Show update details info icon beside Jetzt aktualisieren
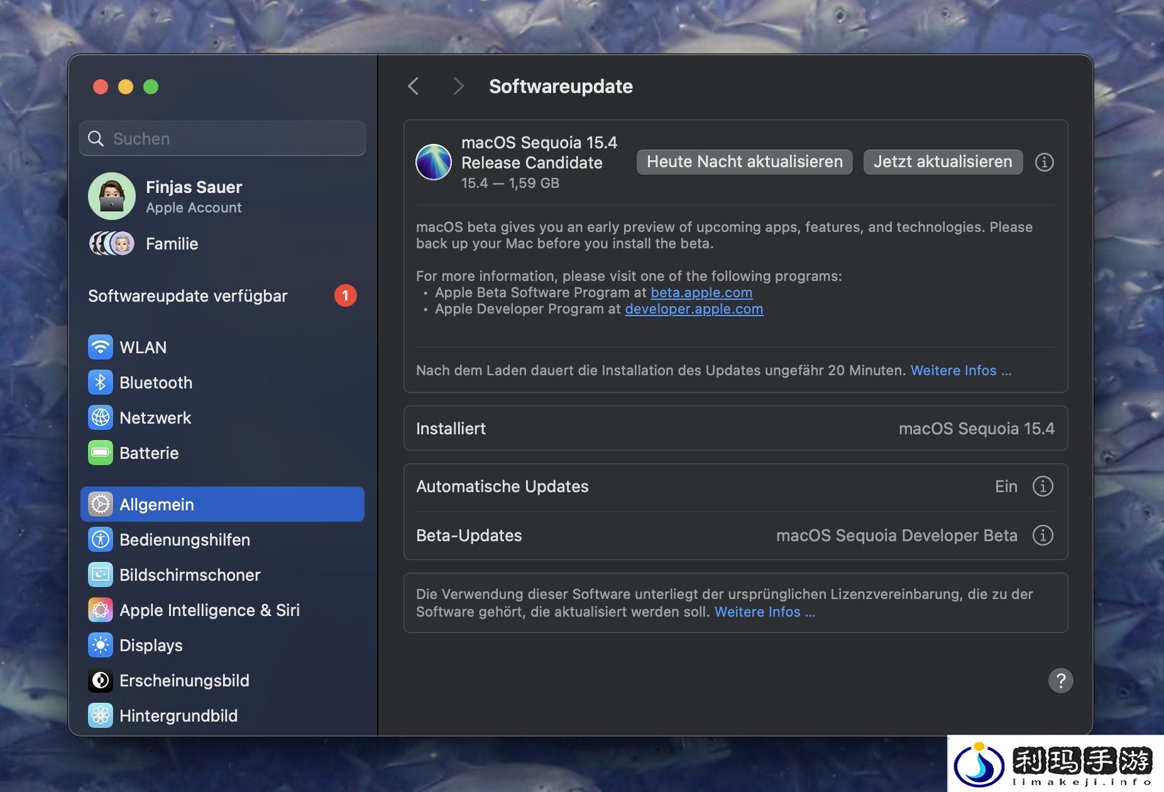Screen dimensions: 1164x792 [x=1044, y=162]
